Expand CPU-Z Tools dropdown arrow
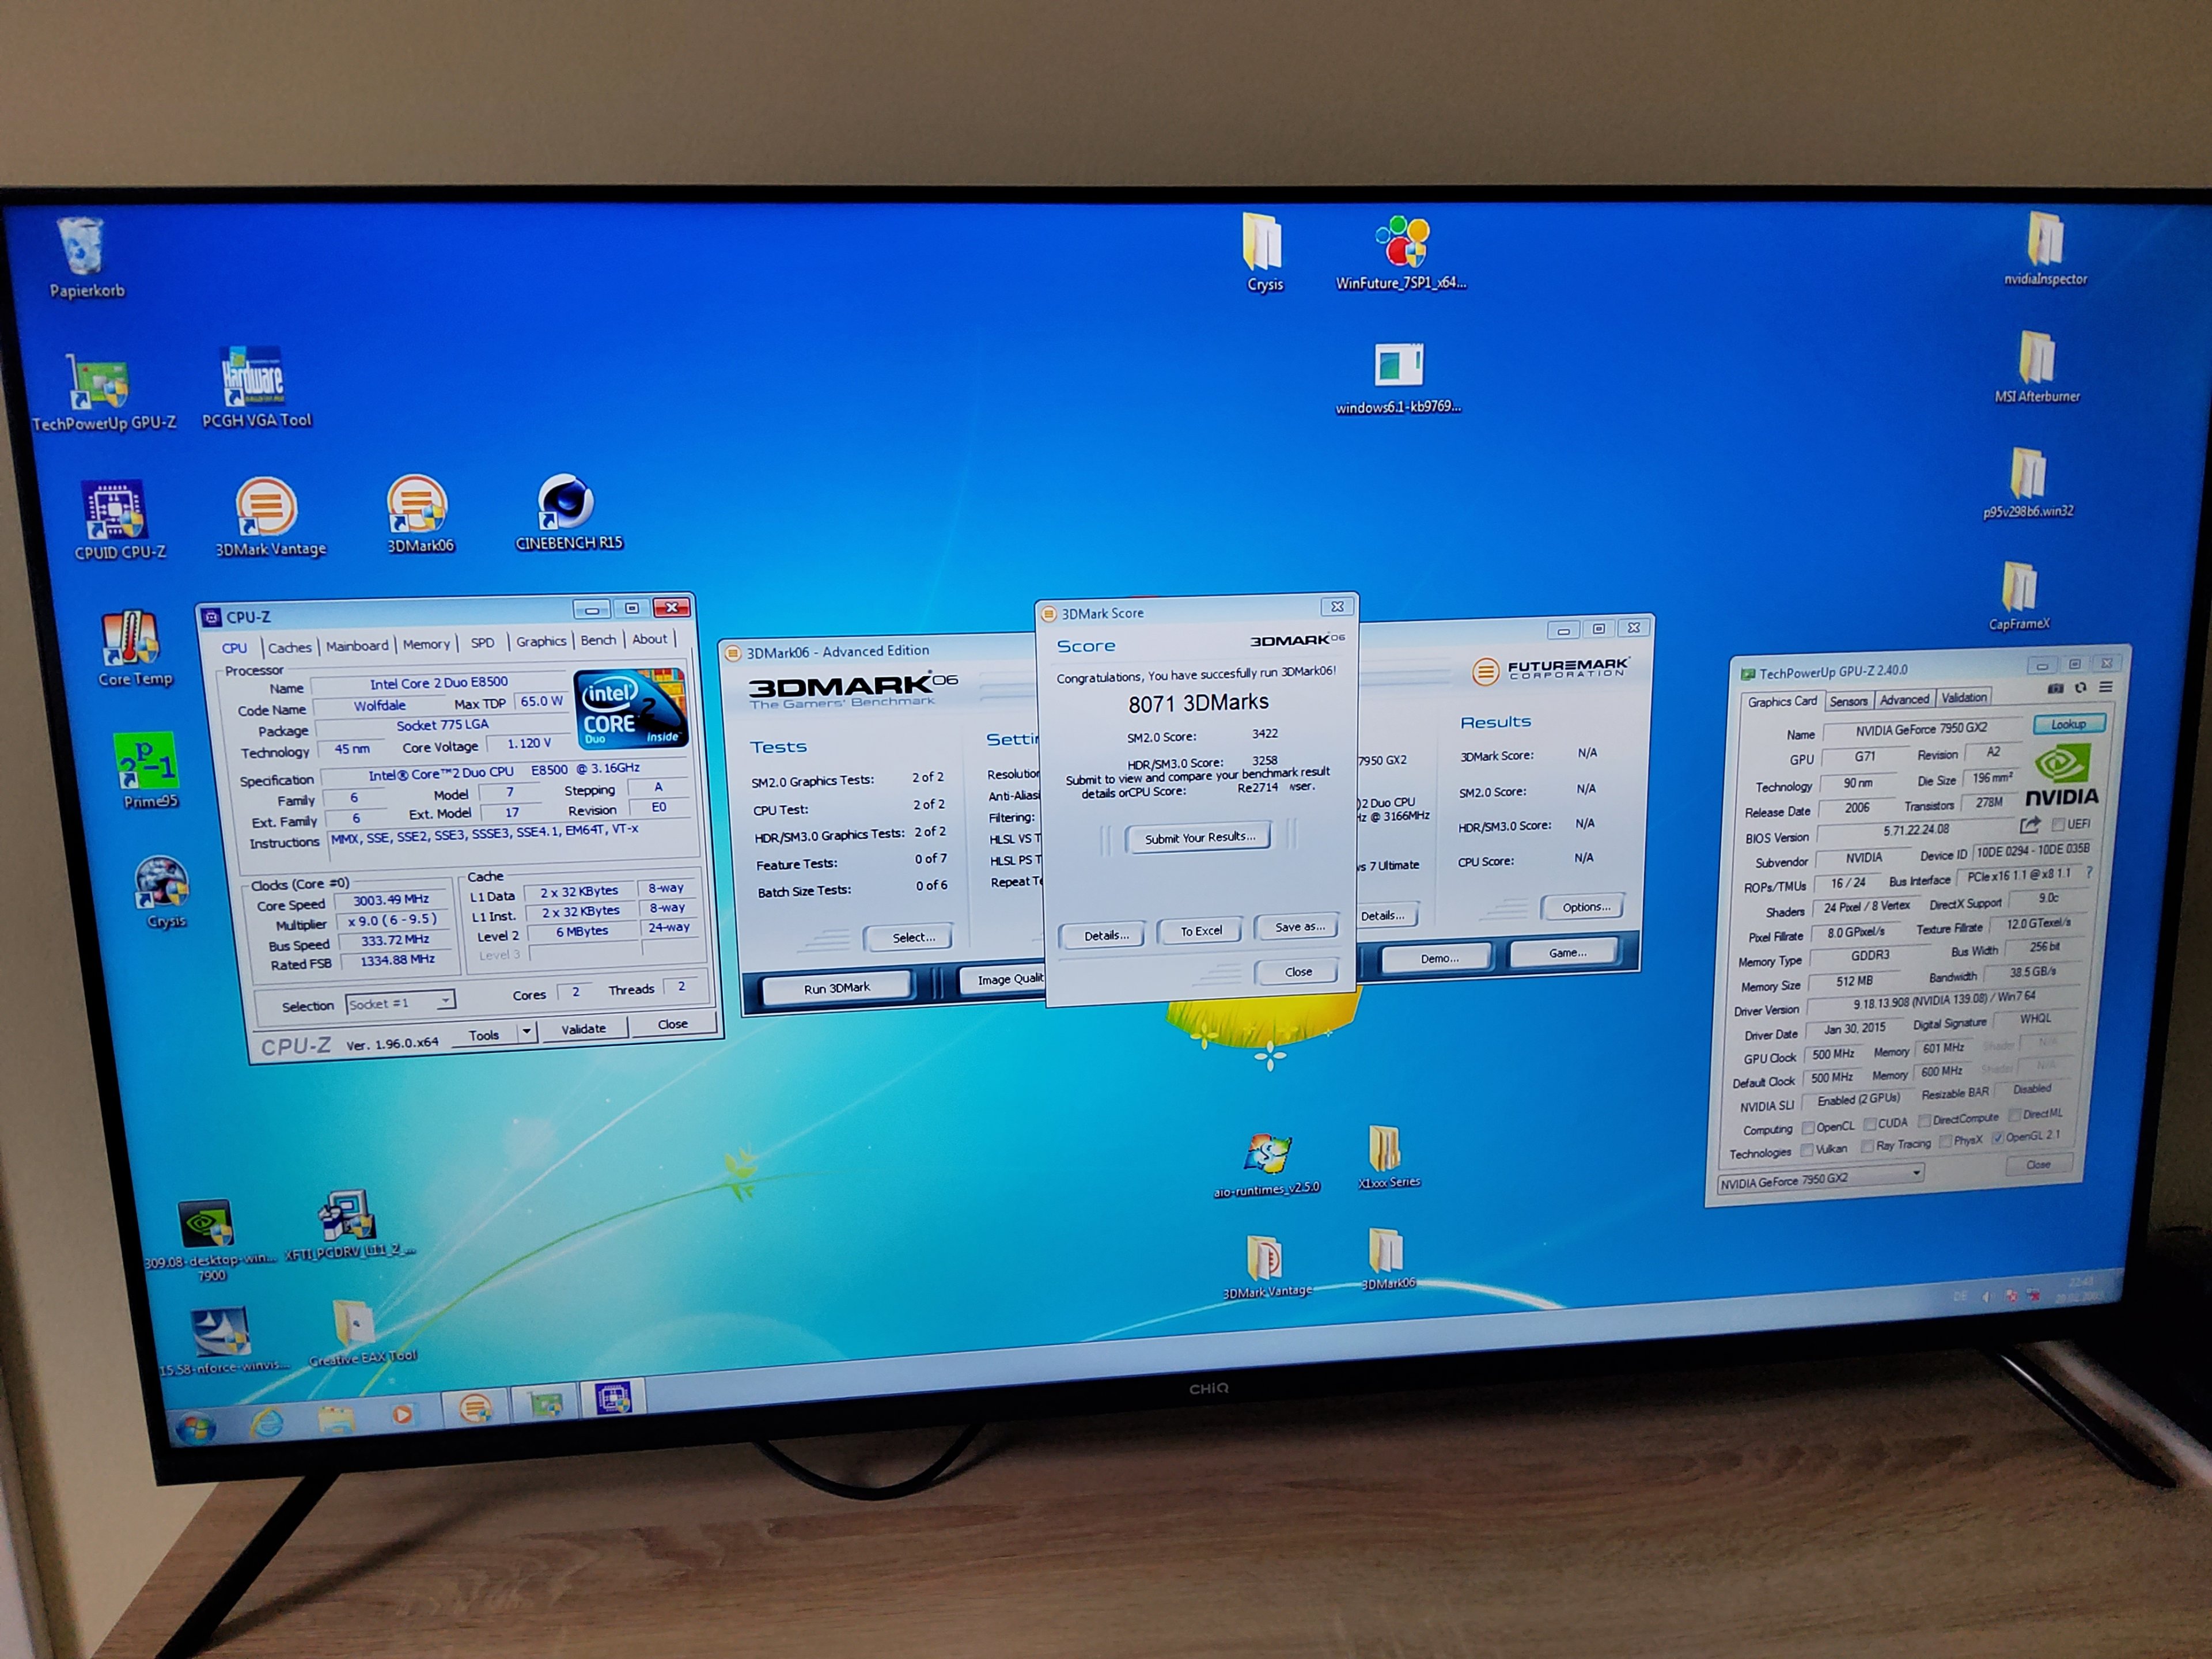This screenshot has height=1659, width=2212. [526, 1031]
